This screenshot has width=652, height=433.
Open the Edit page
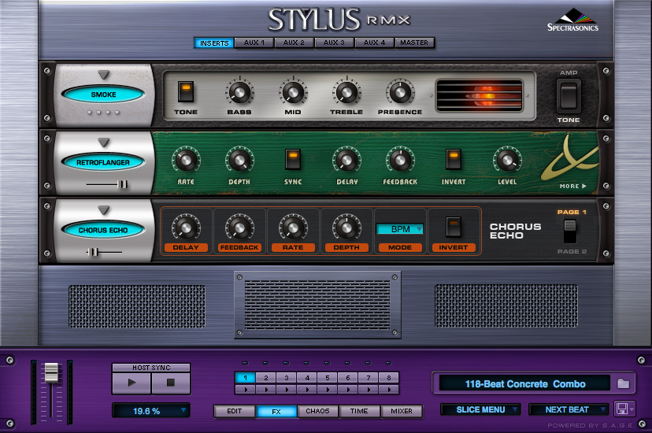[234, 411]
